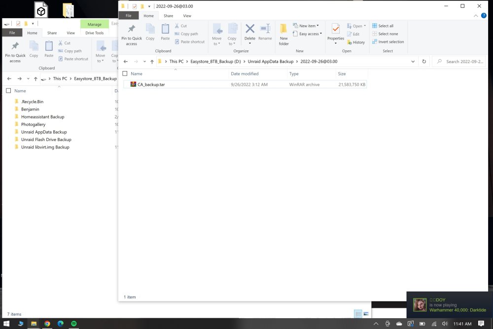Open History from the ribbon
This screenshot has height=329, width=493.
(x=356, y=42)
